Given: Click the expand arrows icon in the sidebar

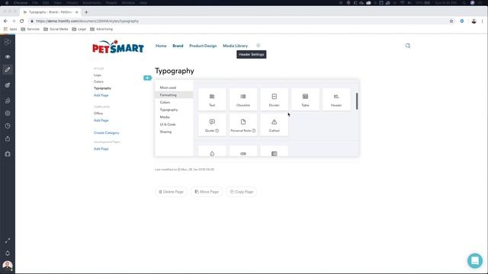Looking at the screenshot, I should (x=8, y=241).
